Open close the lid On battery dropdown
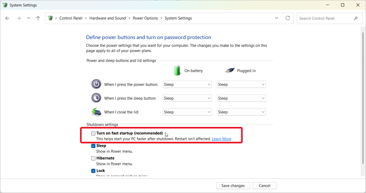This screenshot has height=193, width=366. coord(187,112)
